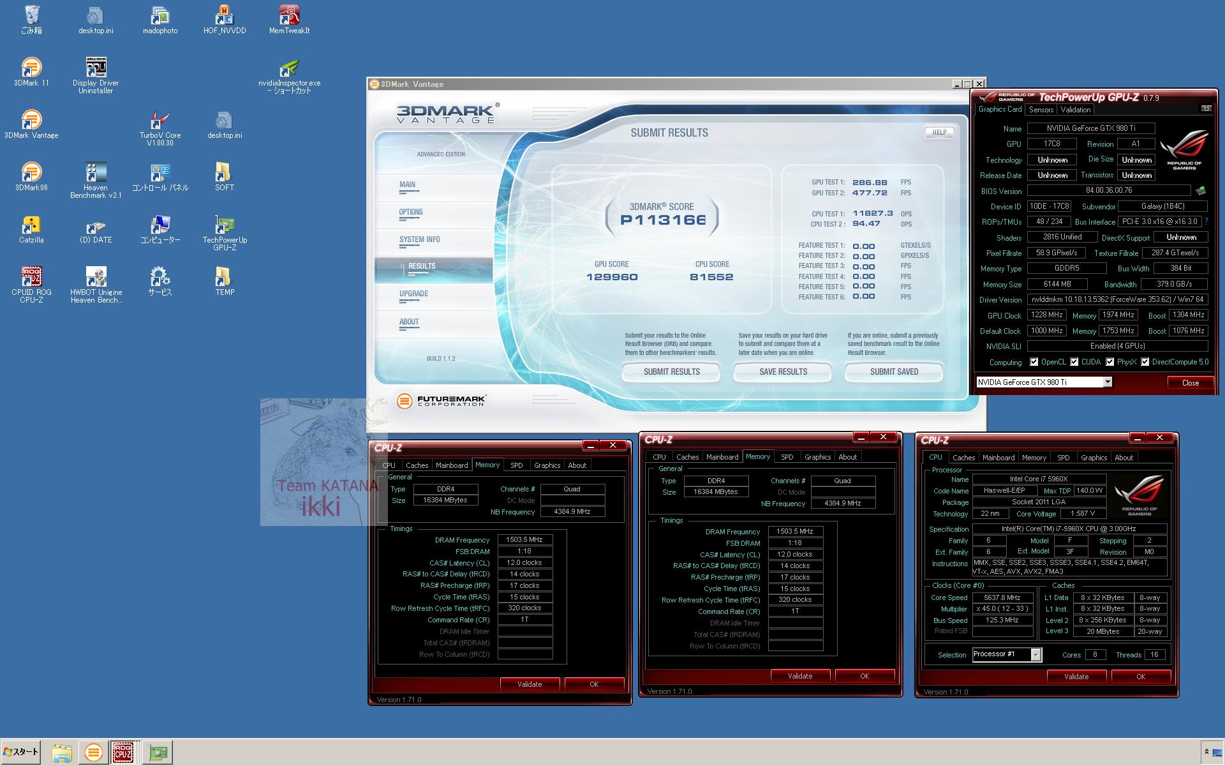The width and height of the screenshot is (1225, 766).
Task: Open Display Driver Uninstaller icon
Action: pos(96,75)
